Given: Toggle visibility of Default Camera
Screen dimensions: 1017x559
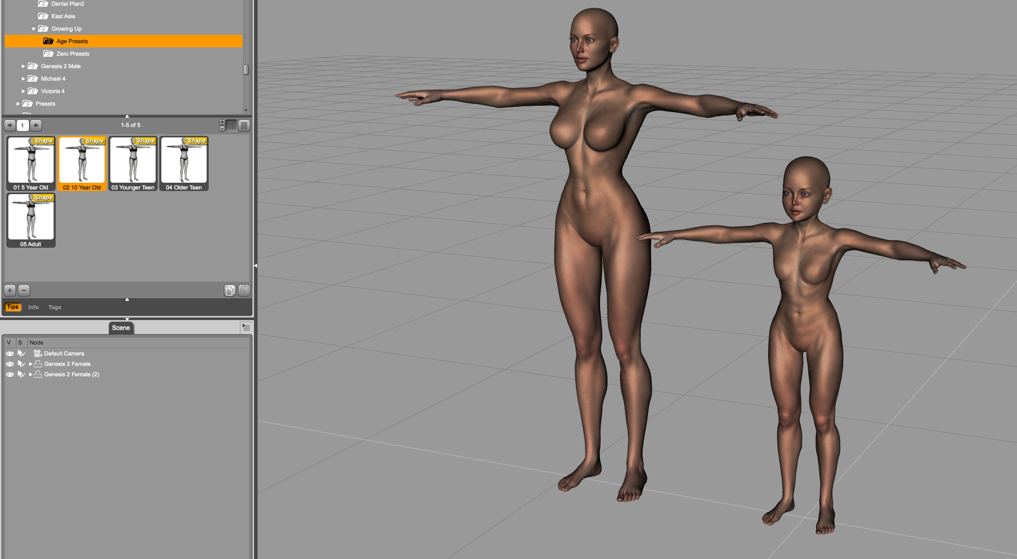Looking at the screenshot, I should 10,353.
